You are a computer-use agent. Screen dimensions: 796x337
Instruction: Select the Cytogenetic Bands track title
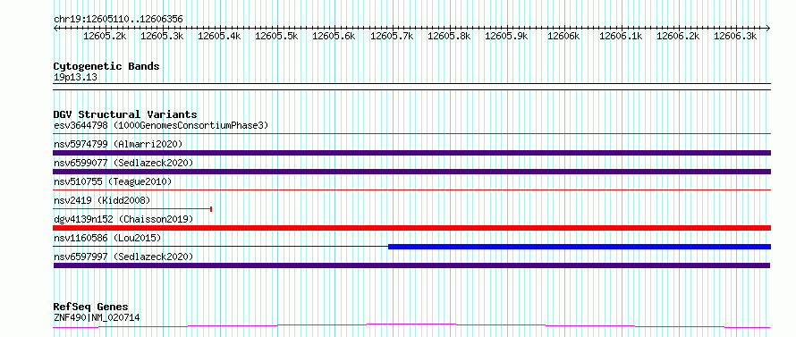(106, 66)
